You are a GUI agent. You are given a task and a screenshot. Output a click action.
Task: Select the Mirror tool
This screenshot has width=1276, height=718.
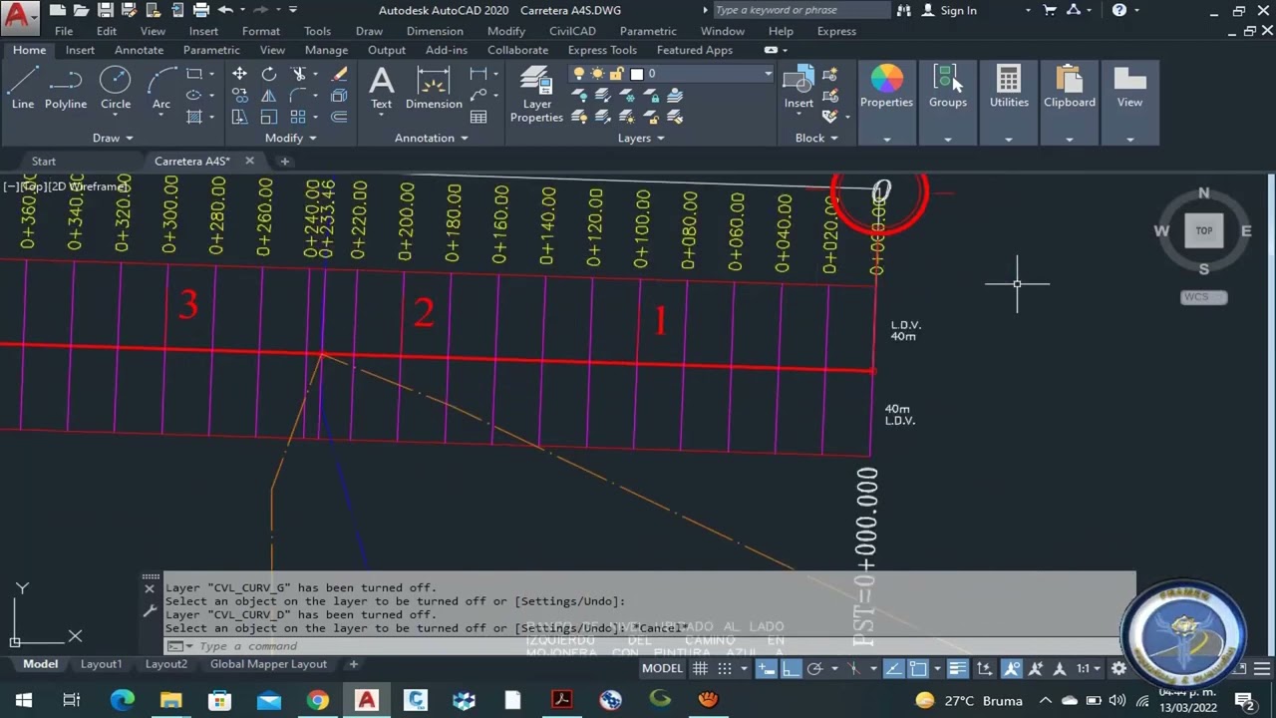point(269,96)
